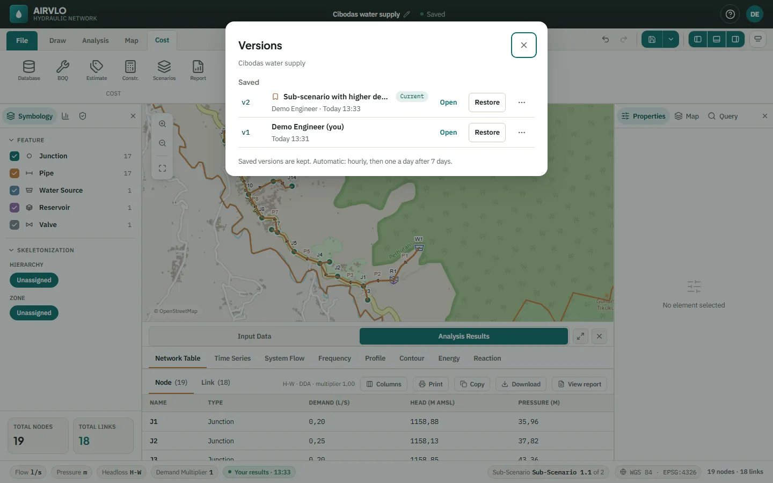This screenshot has height=483, width=773.
Task: Switch to the Draw ribbon tab
Action: 57,40
